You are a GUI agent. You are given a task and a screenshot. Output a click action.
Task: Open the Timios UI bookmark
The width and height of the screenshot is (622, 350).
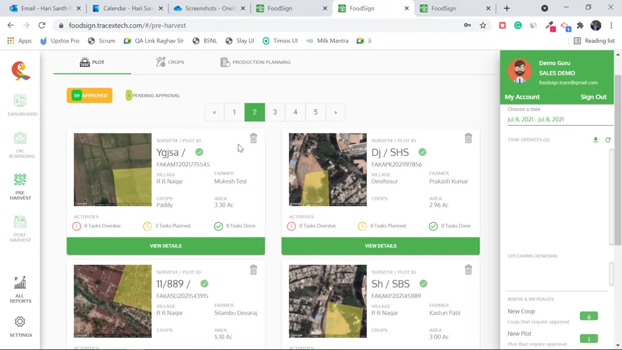[x=280, y=41]
